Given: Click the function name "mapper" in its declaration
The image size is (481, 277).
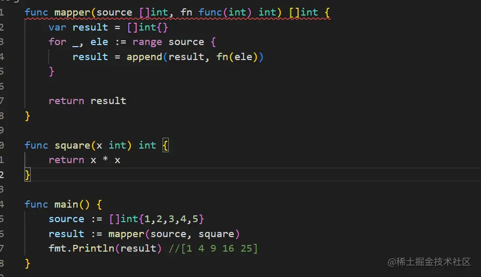Looking at the screenshot, I should pyautogui.click(x=72, y=12).
